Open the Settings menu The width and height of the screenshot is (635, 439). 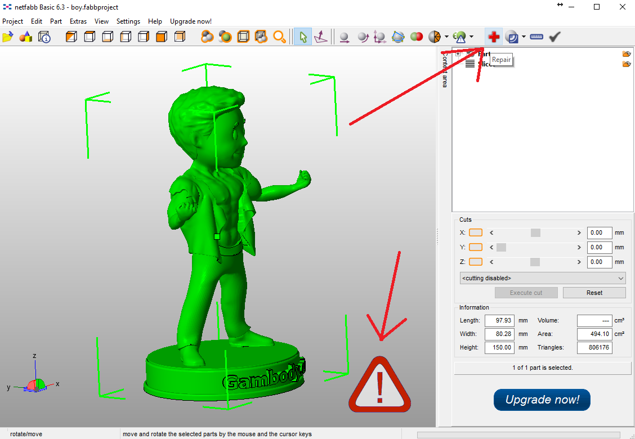pos(128,21)
